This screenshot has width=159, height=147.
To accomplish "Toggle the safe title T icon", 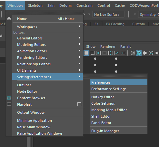I will (123, 53).
